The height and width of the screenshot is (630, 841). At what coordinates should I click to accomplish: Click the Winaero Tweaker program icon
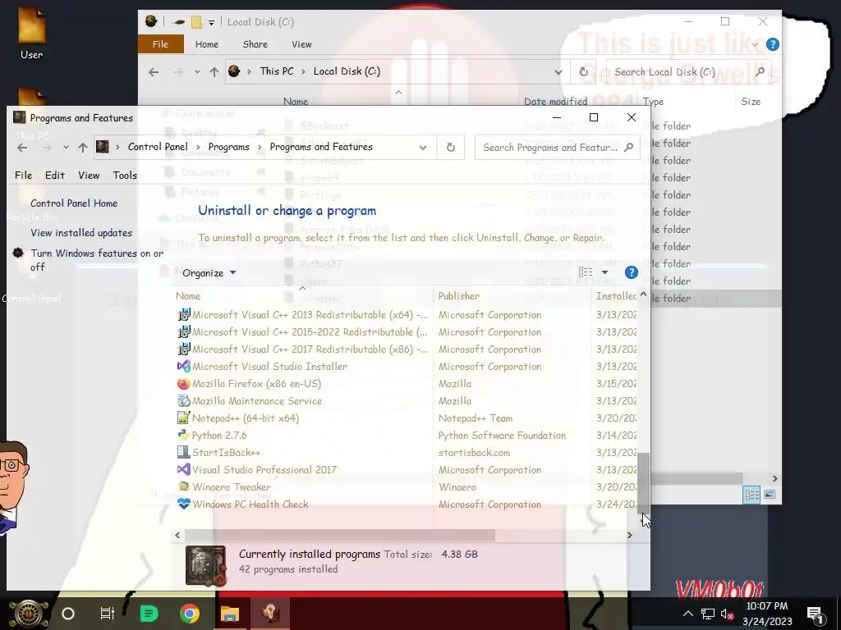183,486
